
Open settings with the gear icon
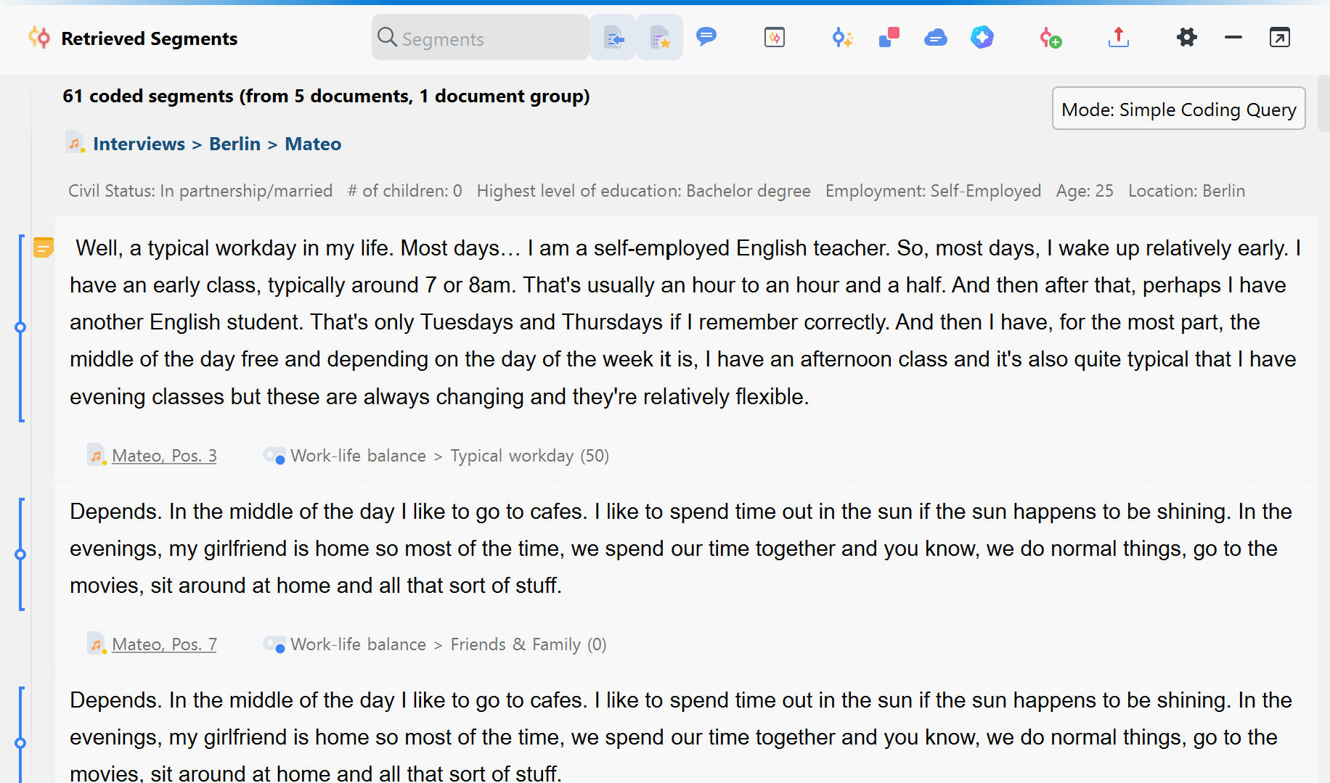point(1187,37)
